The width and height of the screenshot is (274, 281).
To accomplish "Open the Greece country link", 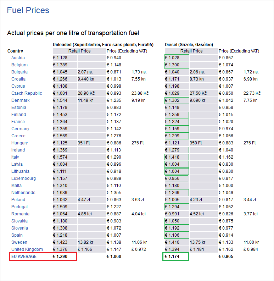I will (18, 136).
